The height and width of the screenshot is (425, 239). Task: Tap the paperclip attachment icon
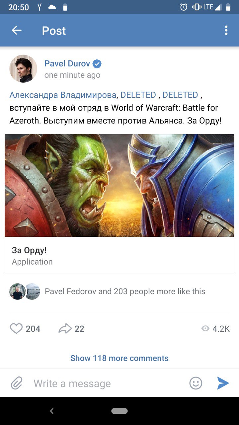[x=16, y=383]
